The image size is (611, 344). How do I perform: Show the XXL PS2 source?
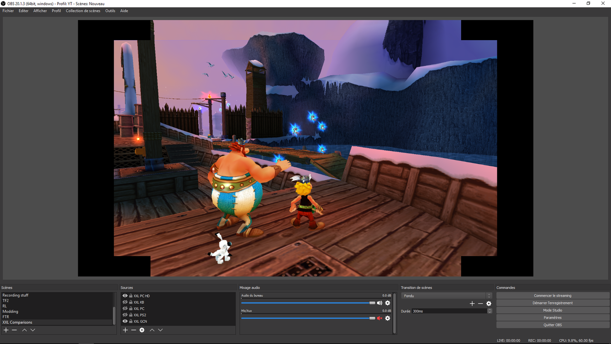(x=125, y=315)
